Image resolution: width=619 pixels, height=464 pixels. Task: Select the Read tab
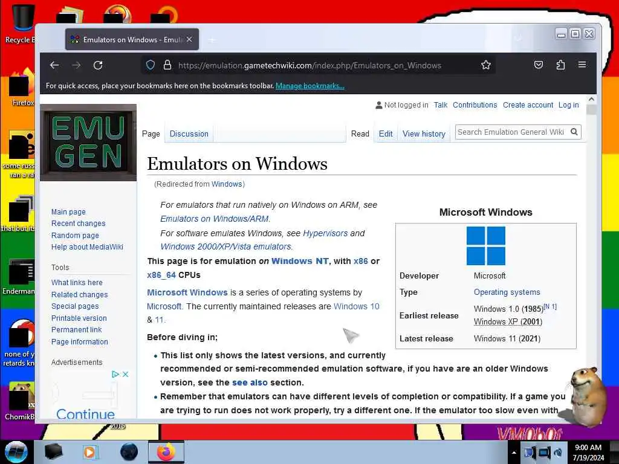coord(360,134)
